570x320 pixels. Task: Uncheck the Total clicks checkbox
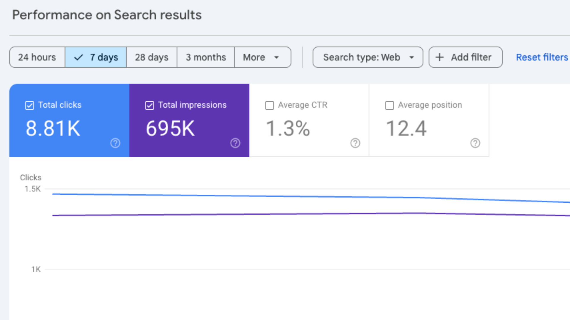pos(30,105)
